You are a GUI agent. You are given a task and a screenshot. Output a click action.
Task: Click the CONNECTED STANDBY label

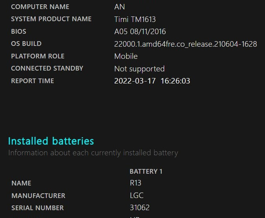pyautogui.click(x=47, y=68)
